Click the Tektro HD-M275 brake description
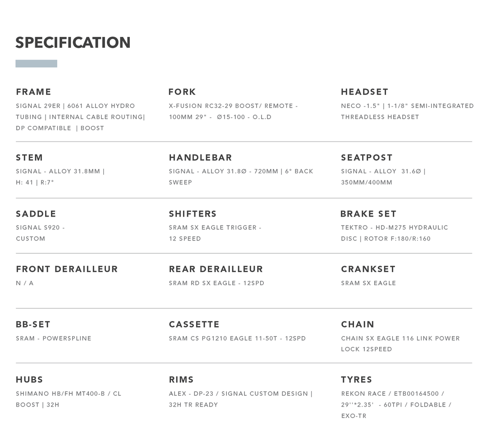Image resolution: width=487 pixels, height=448 pixels. (x=394, y=233)
